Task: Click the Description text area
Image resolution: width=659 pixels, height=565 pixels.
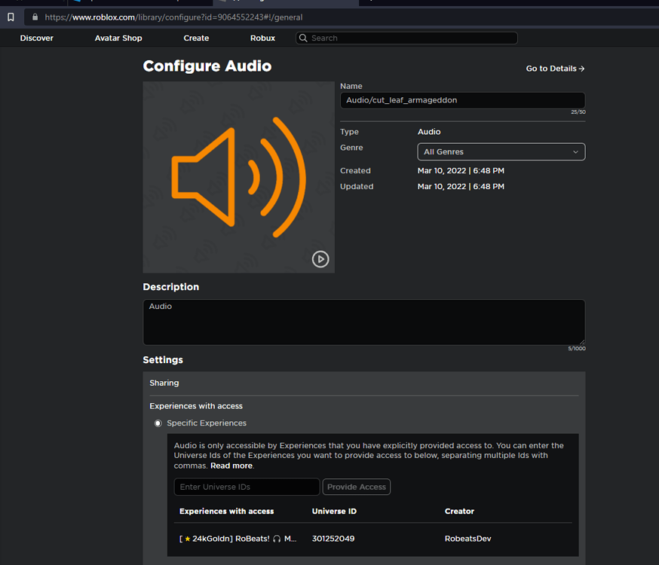Action: coord(363,321)
